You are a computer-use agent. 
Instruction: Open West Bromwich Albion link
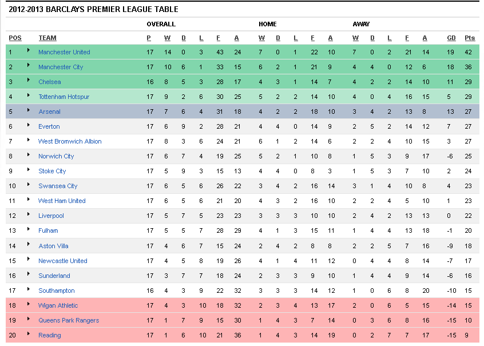tap(70, 141)
